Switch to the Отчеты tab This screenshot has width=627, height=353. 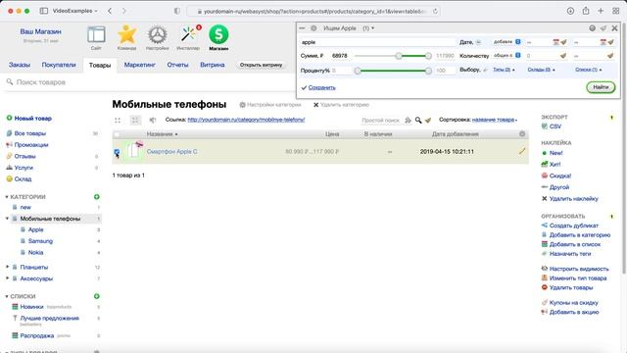click(177, 65)
